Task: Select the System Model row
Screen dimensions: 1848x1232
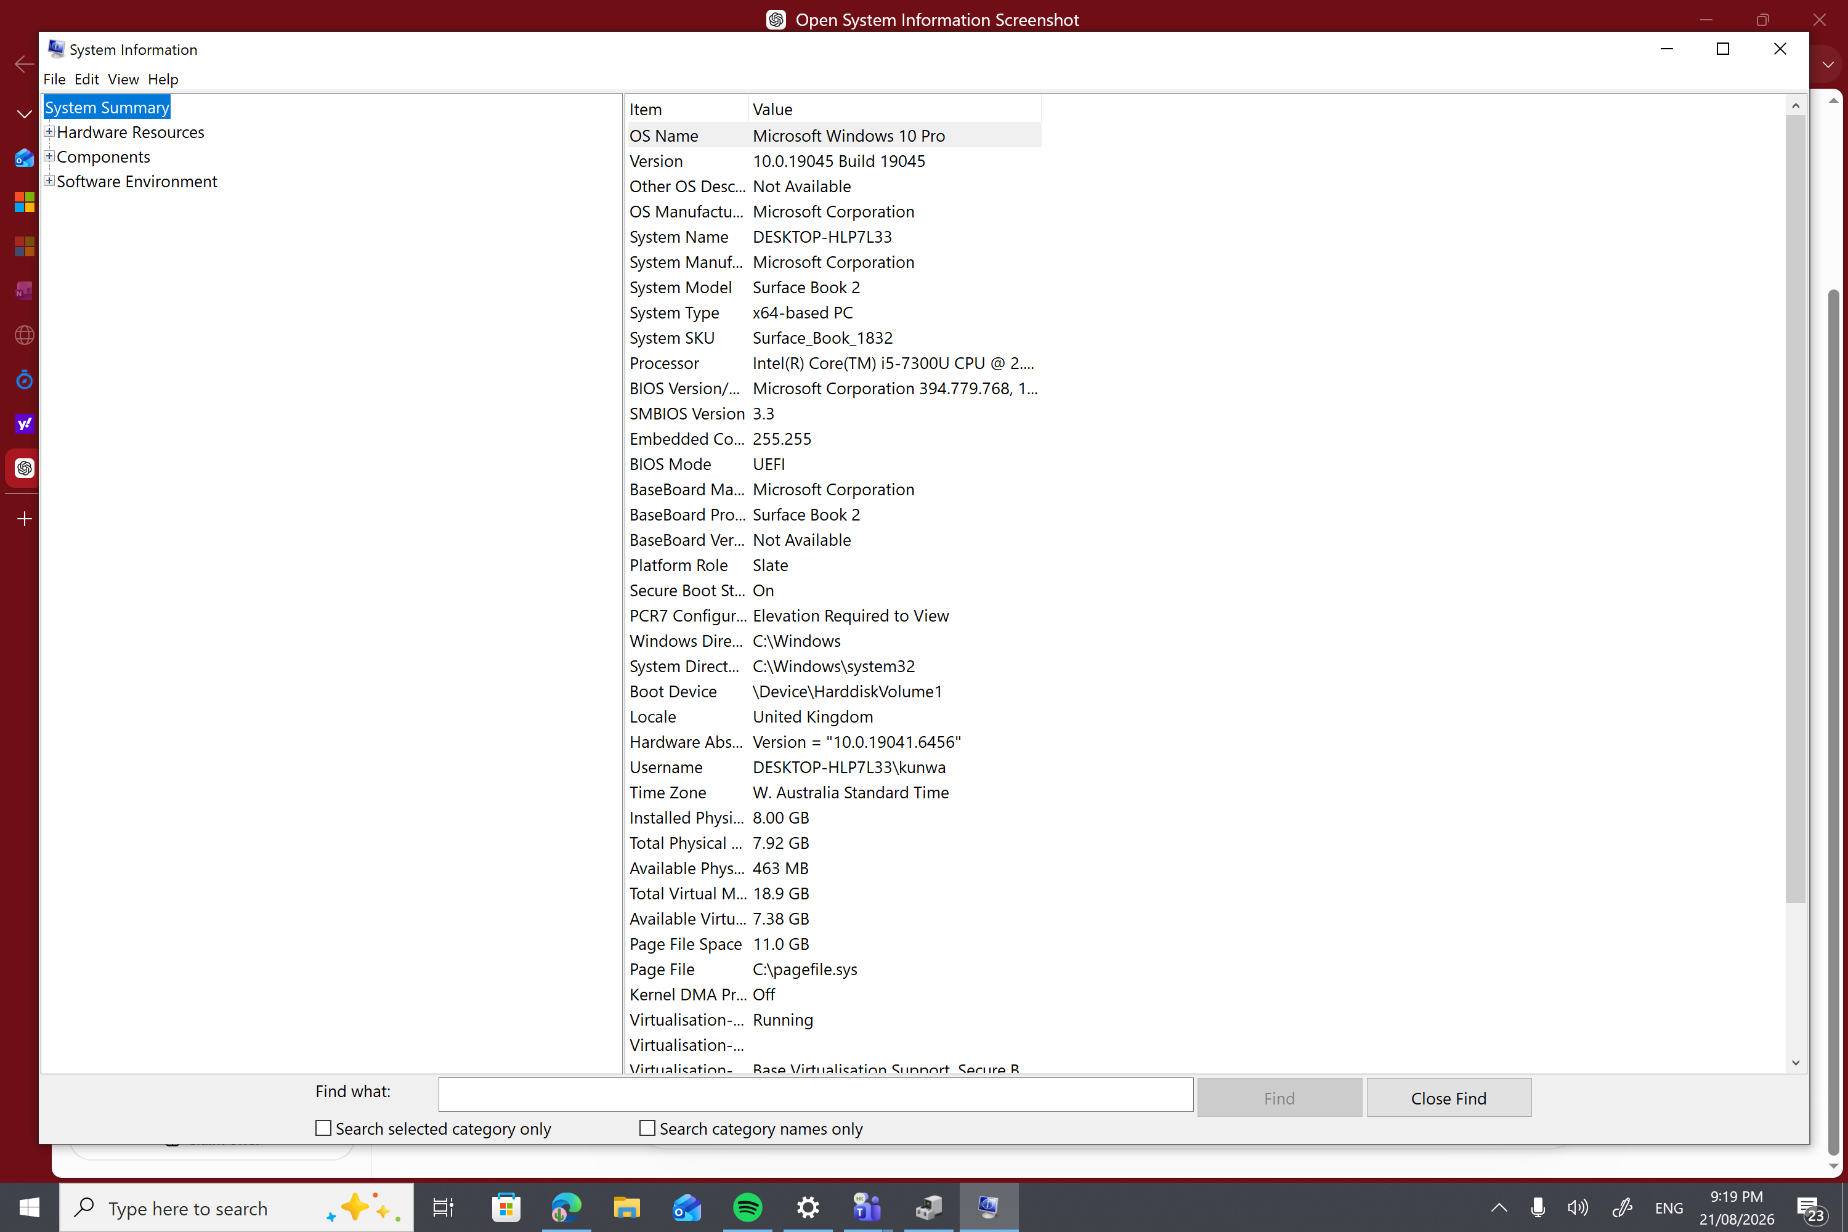Action: coord(835,287)
